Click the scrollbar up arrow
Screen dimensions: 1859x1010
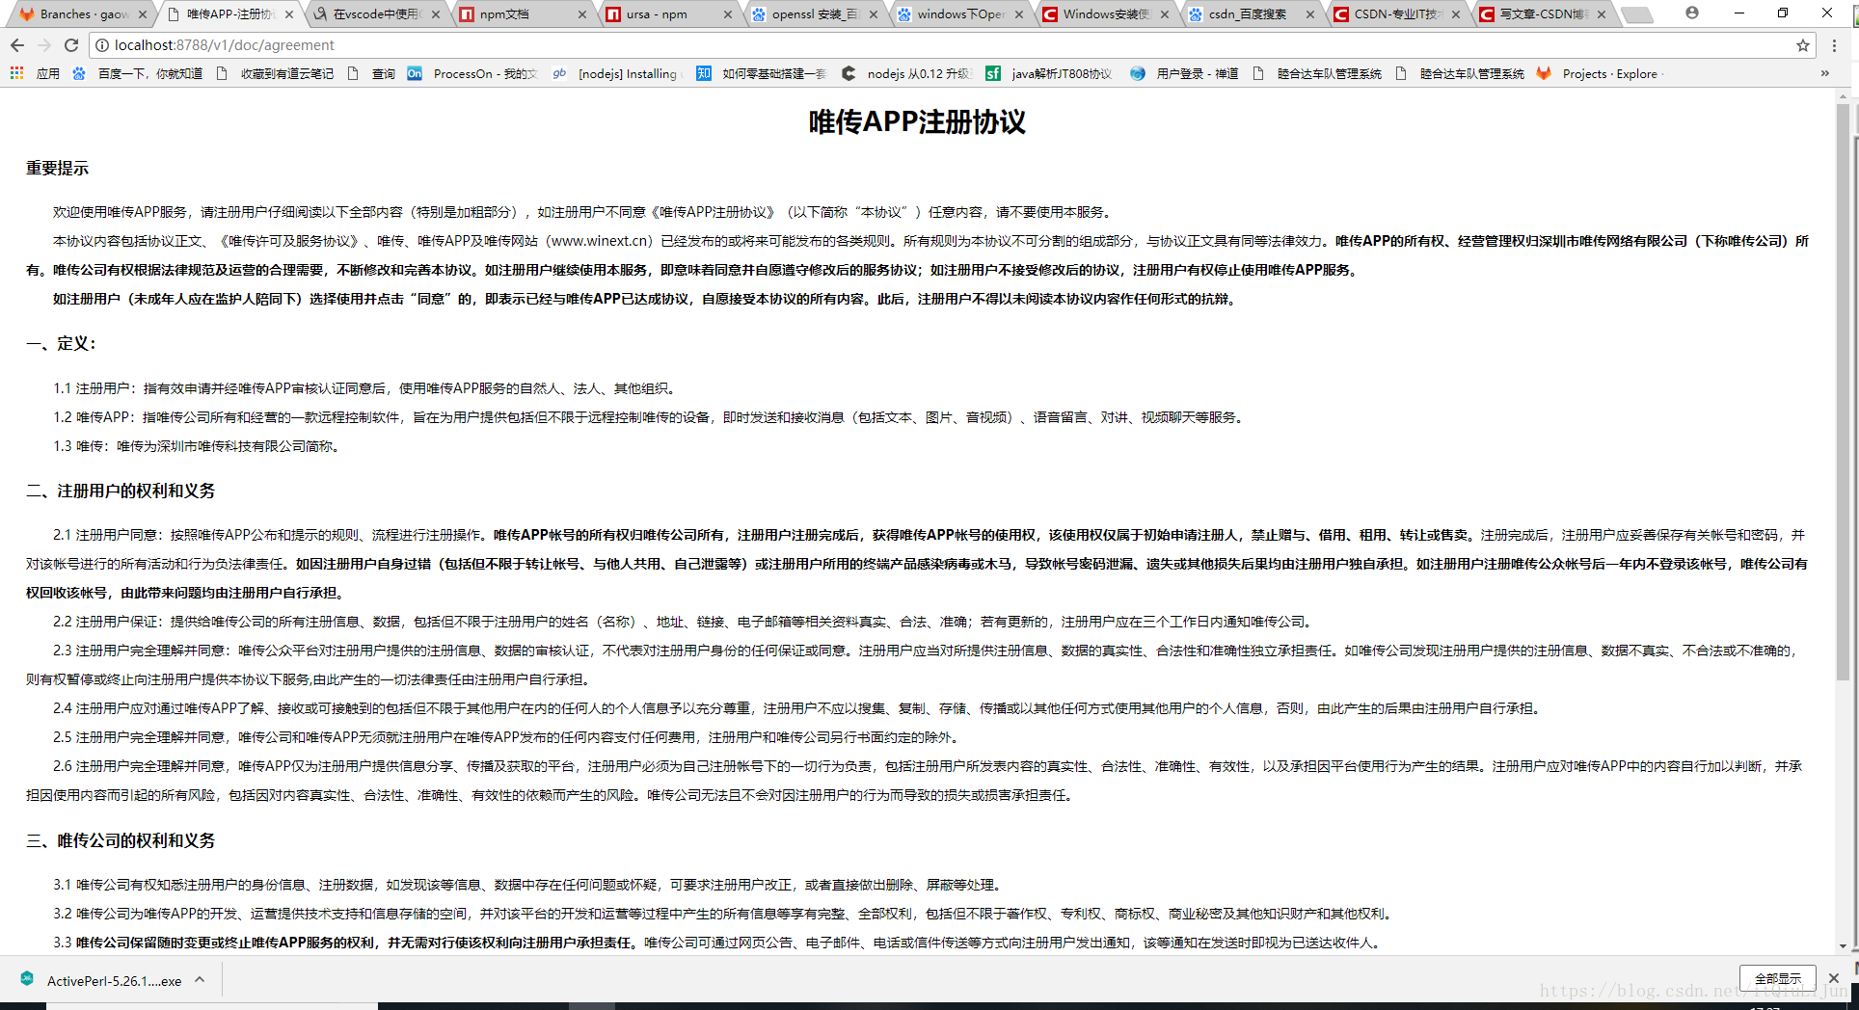[1843, 96]
